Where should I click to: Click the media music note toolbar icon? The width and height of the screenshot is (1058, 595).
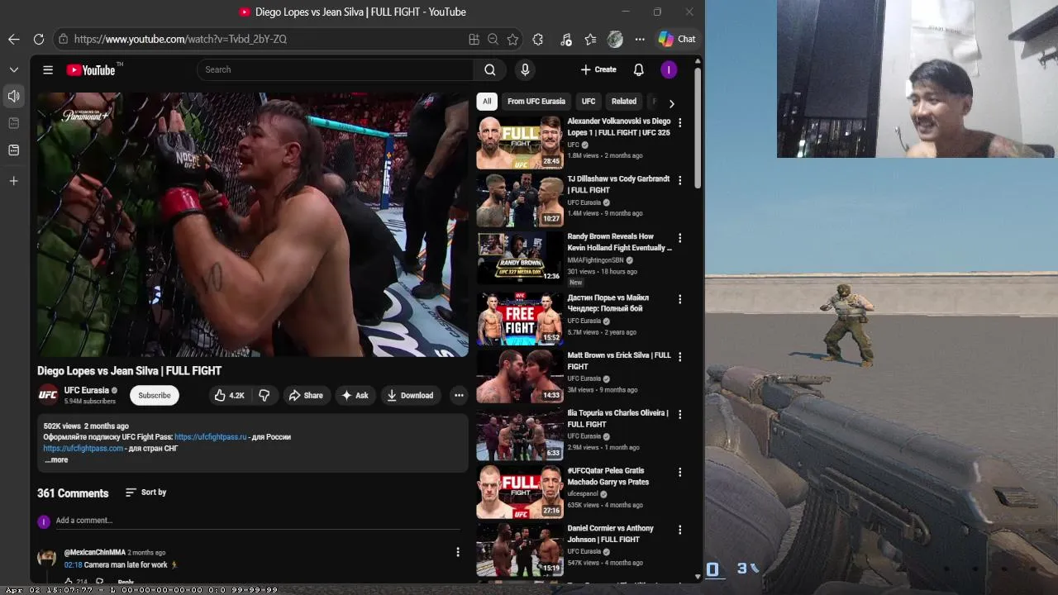pos(565,39)
